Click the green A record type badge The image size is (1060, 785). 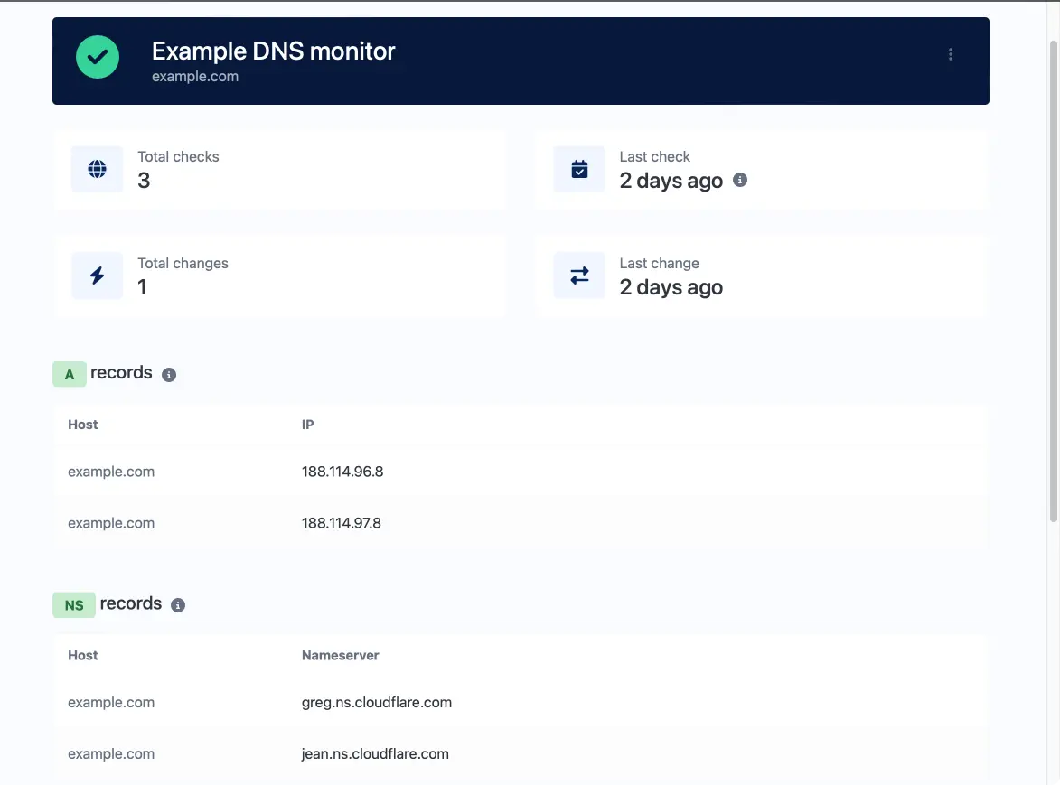click(x=70, y=374)
